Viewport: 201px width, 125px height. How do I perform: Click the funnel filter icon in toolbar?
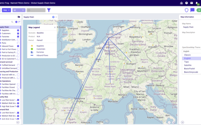click(49, 10)
